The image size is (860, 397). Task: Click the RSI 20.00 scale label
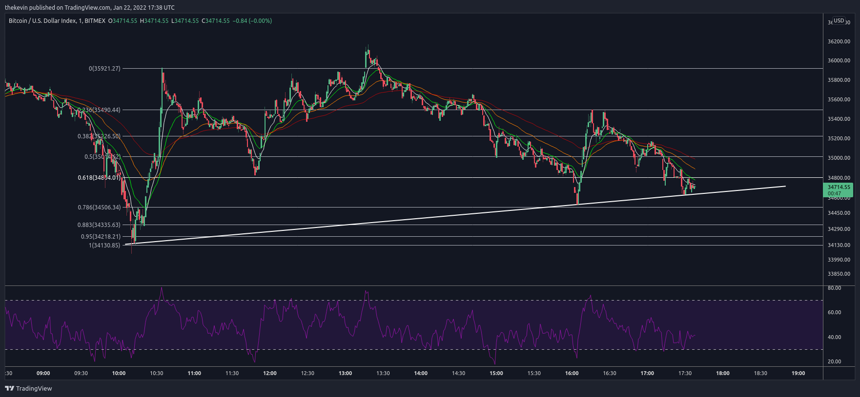tap(835, 361)
